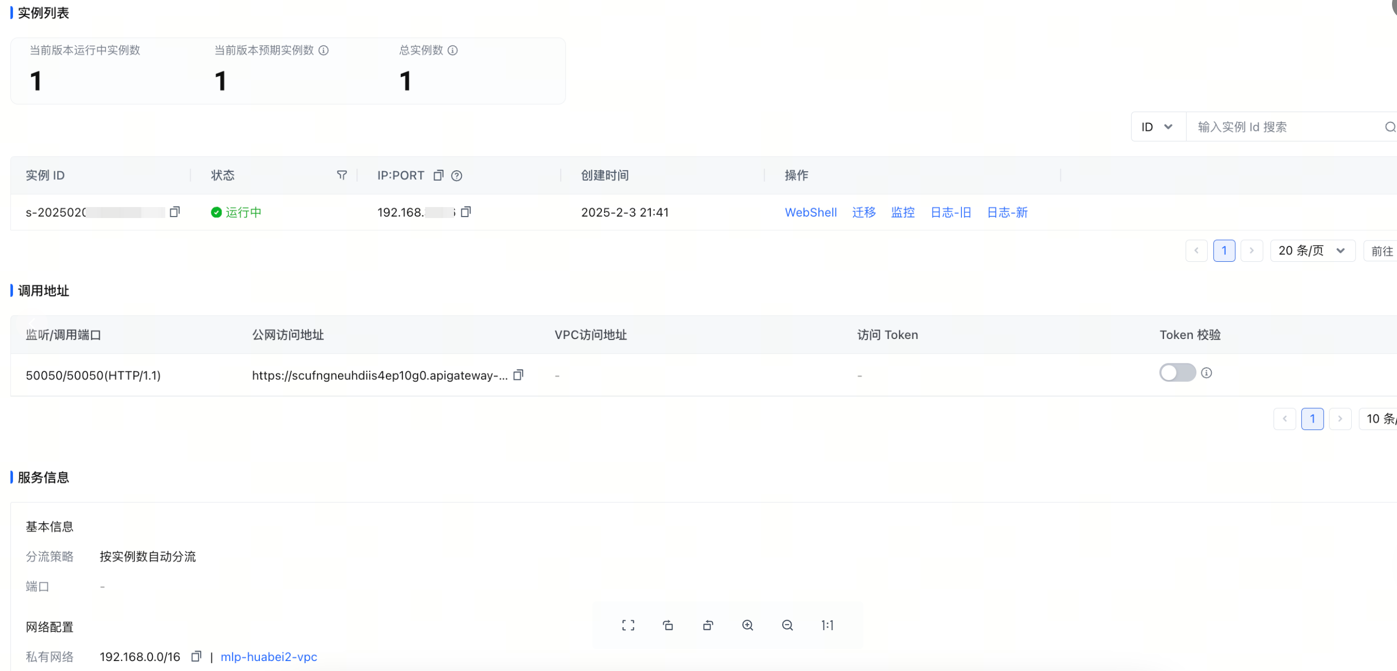The width and height of the screenshot is (1397, 671).
Task: Open the 20 条/页 page size dropdown
Action: tap(1312, 250)
